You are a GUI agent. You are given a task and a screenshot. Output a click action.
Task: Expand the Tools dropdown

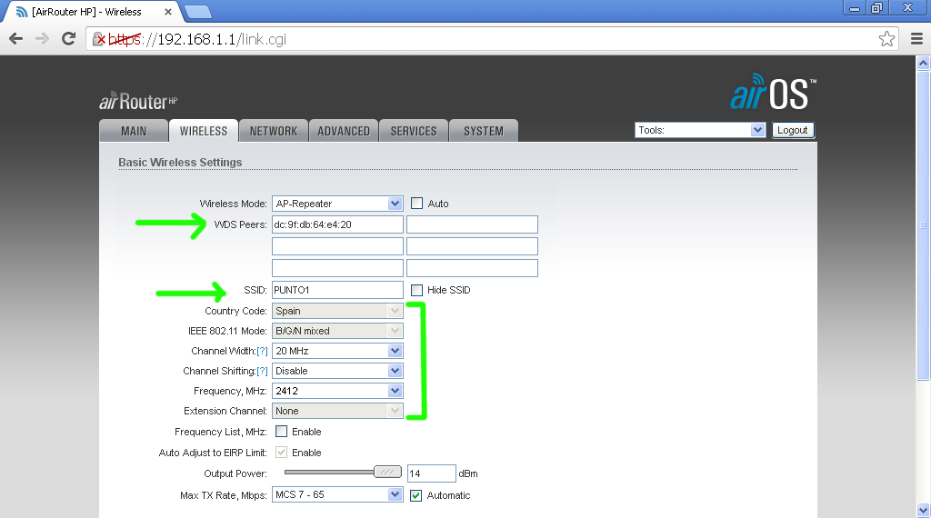[700, 130]
